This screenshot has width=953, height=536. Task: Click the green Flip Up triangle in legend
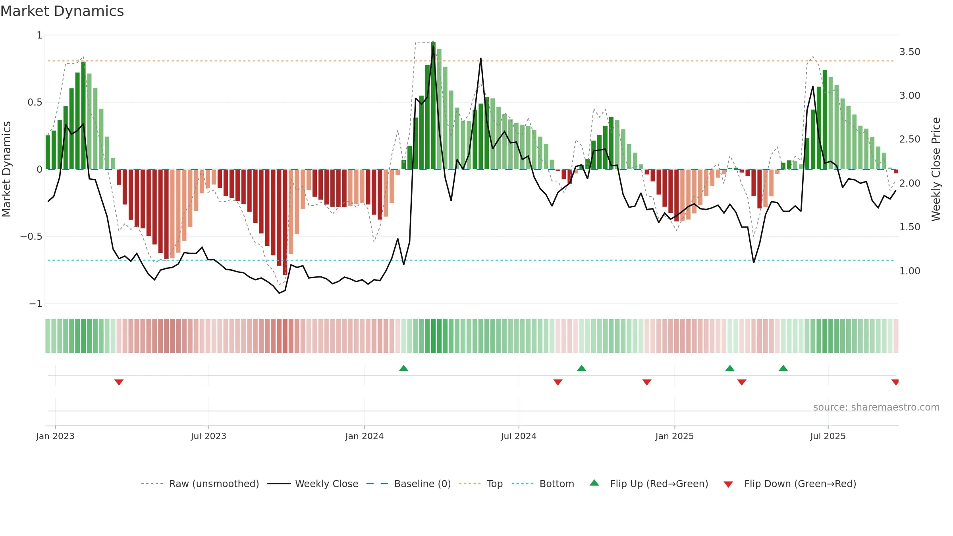(x=594, y=483)
